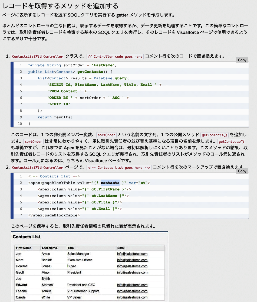Open email link in Carole White row
Image resolution: width=257 pixels, height=302 pixels.
(132, 297)
